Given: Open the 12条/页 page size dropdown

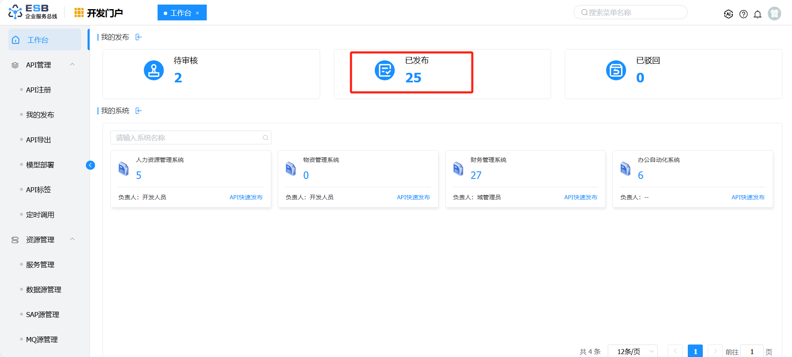Looking at the screenshot, I should tap(632, 352).
